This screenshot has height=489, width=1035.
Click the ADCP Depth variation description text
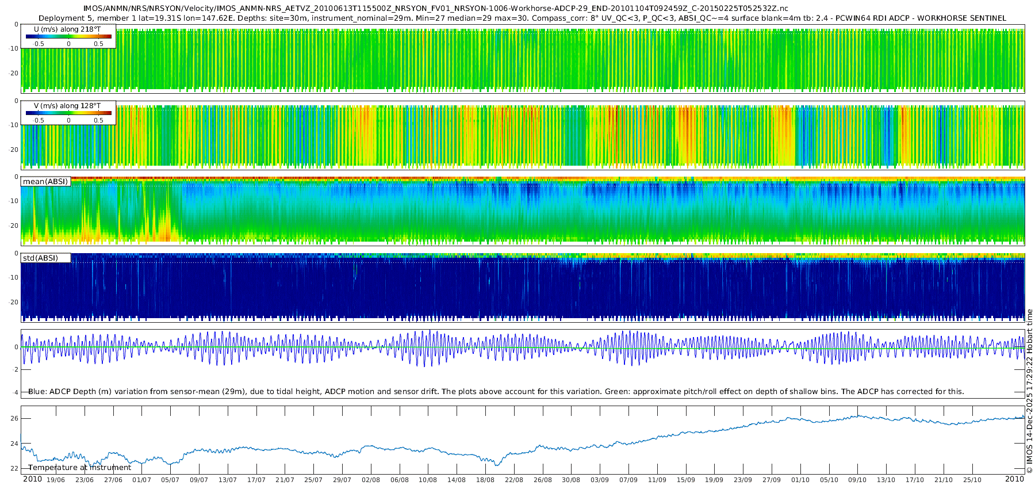click(x=496, y=392)
